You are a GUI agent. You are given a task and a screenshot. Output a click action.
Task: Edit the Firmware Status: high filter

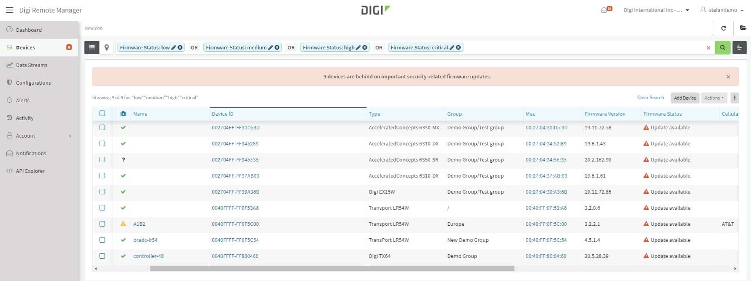[358, 47]
